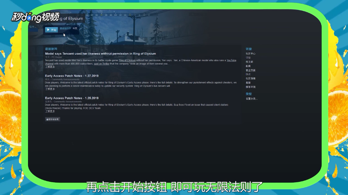Screen dimensions: 348x195
Task: Follow the 'said on Twitter' link
Action: pos(102,63)
